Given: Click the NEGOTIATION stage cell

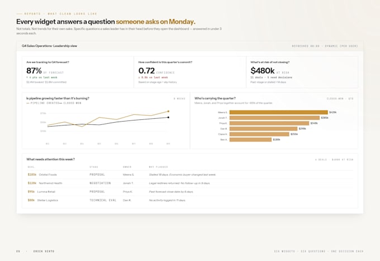Looking at the screenshot, I should pos(100,183).
